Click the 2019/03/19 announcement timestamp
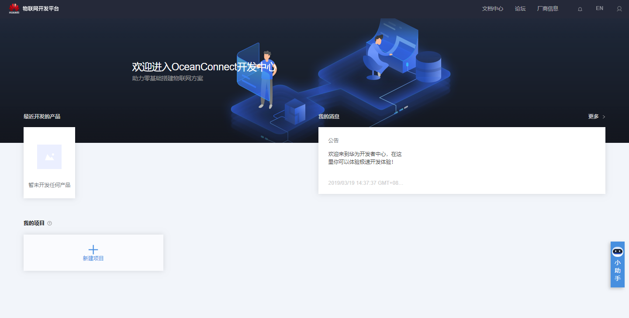Image resolution: width=629 pixels, height=318 pixels. point(366,183)
